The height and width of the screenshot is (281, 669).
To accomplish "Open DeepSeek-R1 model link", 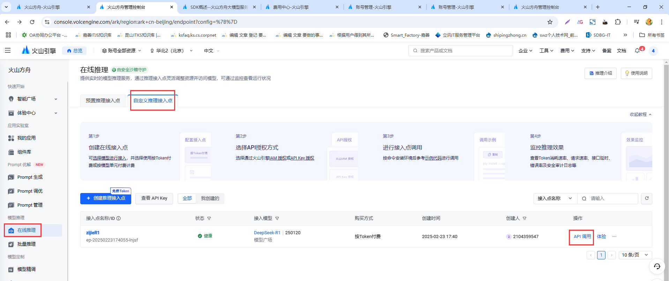I will pos(267,233).
